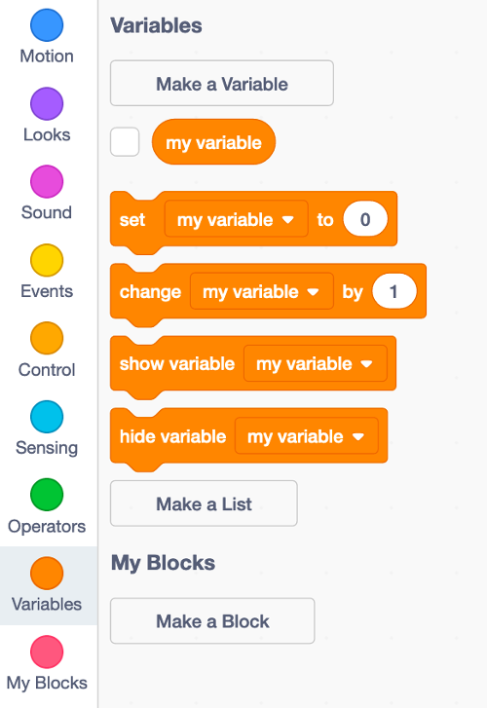Click the 'Variables' palette heading
The image size is (487, 708).
[156, 25]
